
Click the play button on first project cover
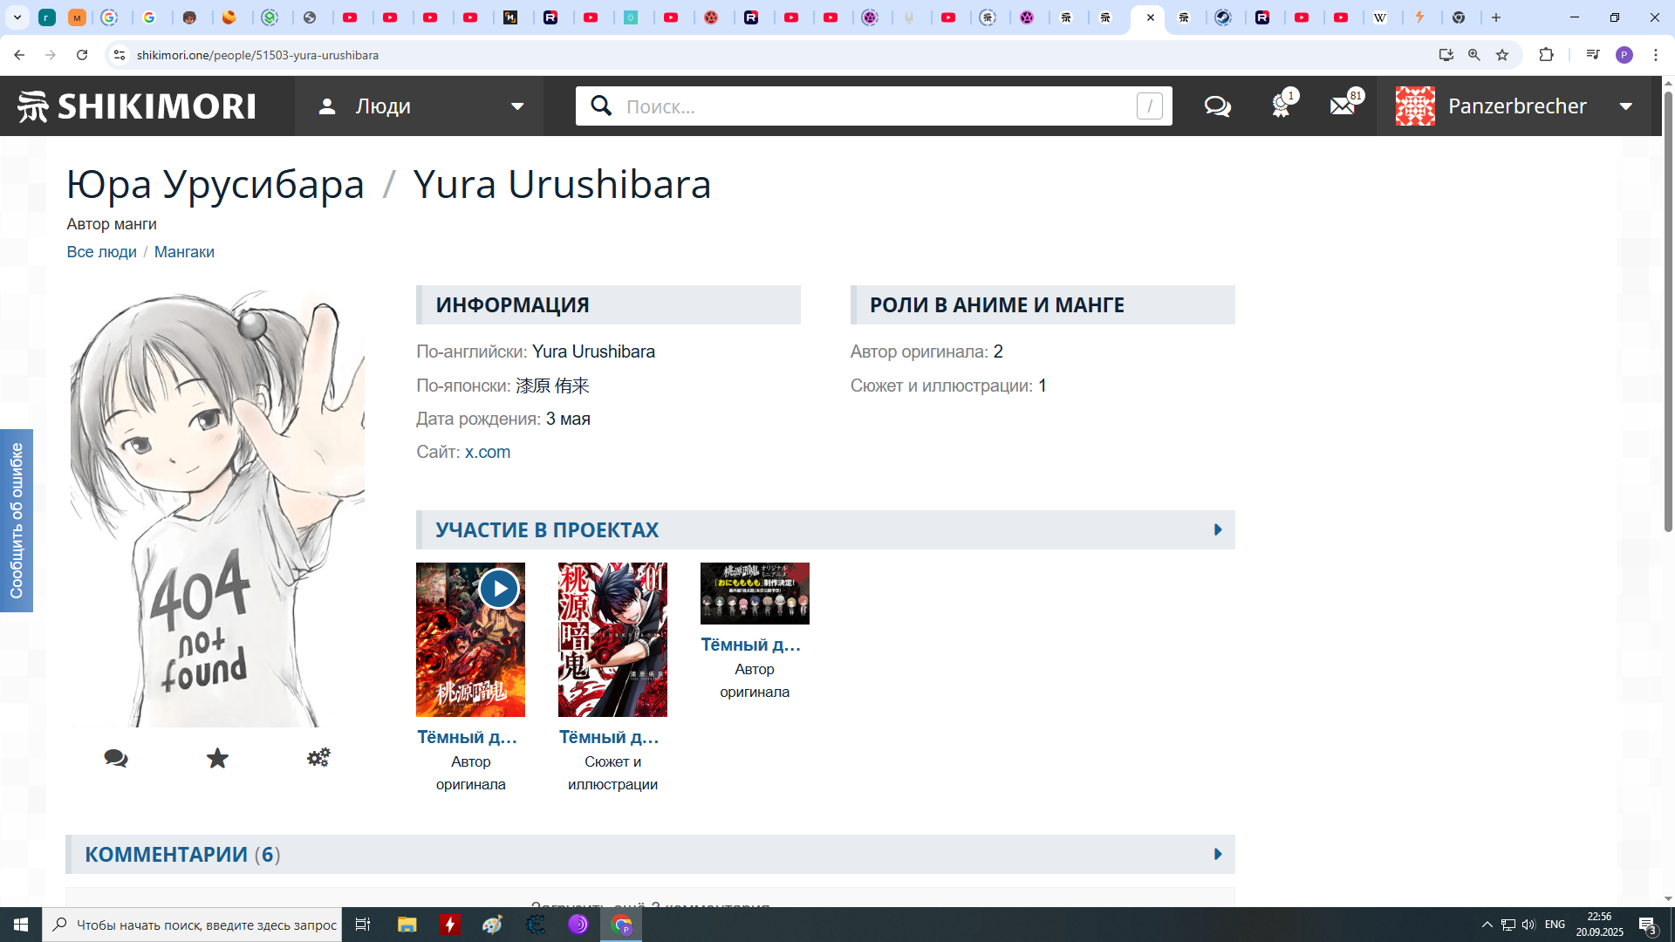tap(499, 589)
